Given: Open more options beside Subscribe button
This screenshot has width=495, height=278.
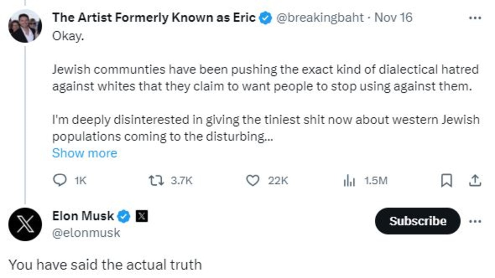Looking at the screenshot, I should pos(475,221).
